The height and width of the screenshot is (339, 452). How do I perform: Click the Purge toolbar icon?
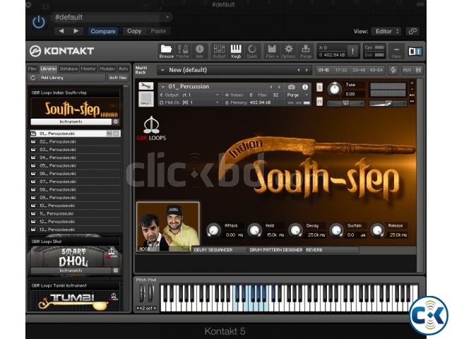click(306, 52)
